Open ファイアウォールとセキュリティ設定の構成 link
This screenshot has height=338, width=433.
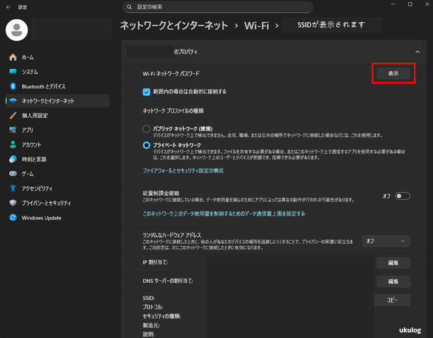point(183,171)
